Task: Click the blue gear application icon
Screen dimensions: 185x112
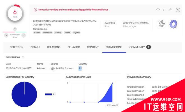Action: click(x=173, y=24)
